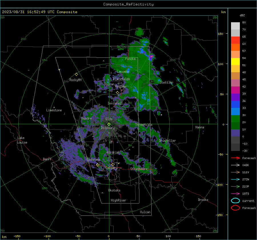Click the Lake Louise label
The height and width of the screenshot is (240, 257).
pyautogui.click(x=22, y=140)
